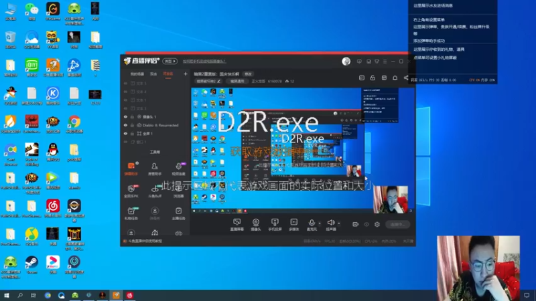536x301 pixels.
Task: Open Task View from the taskbar
Action: click(x=33, y=295)
